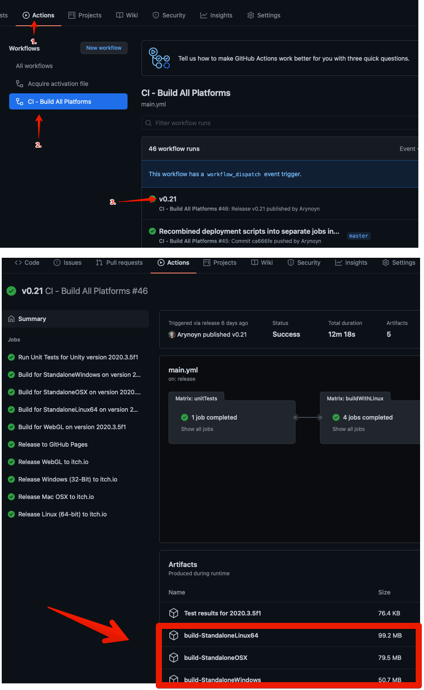Screen dimensions: 424x690
Task: Download the build-StandaloneOSX artifact
Action: (x=216, y=658)
